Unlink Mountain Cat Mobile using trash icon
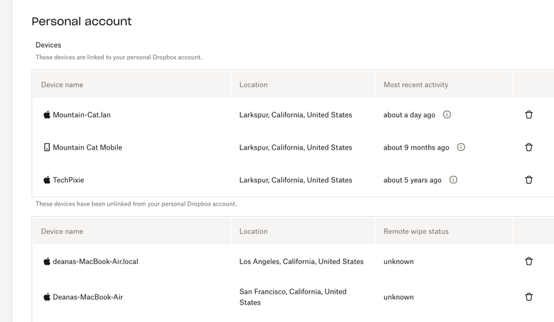 [x=529, y=147]
